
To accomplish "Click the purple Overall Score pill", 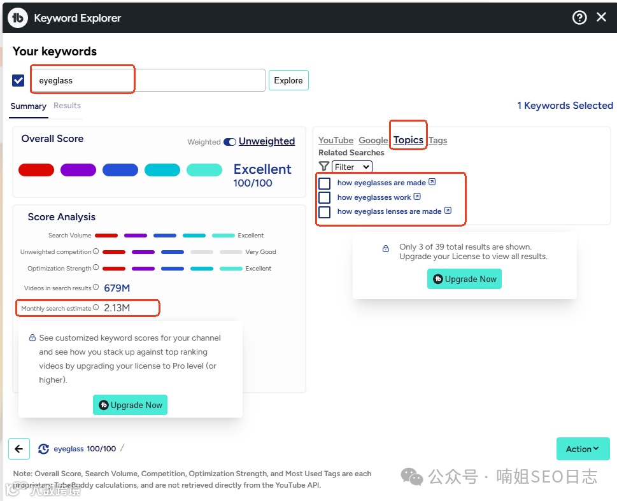I will 78,169.
